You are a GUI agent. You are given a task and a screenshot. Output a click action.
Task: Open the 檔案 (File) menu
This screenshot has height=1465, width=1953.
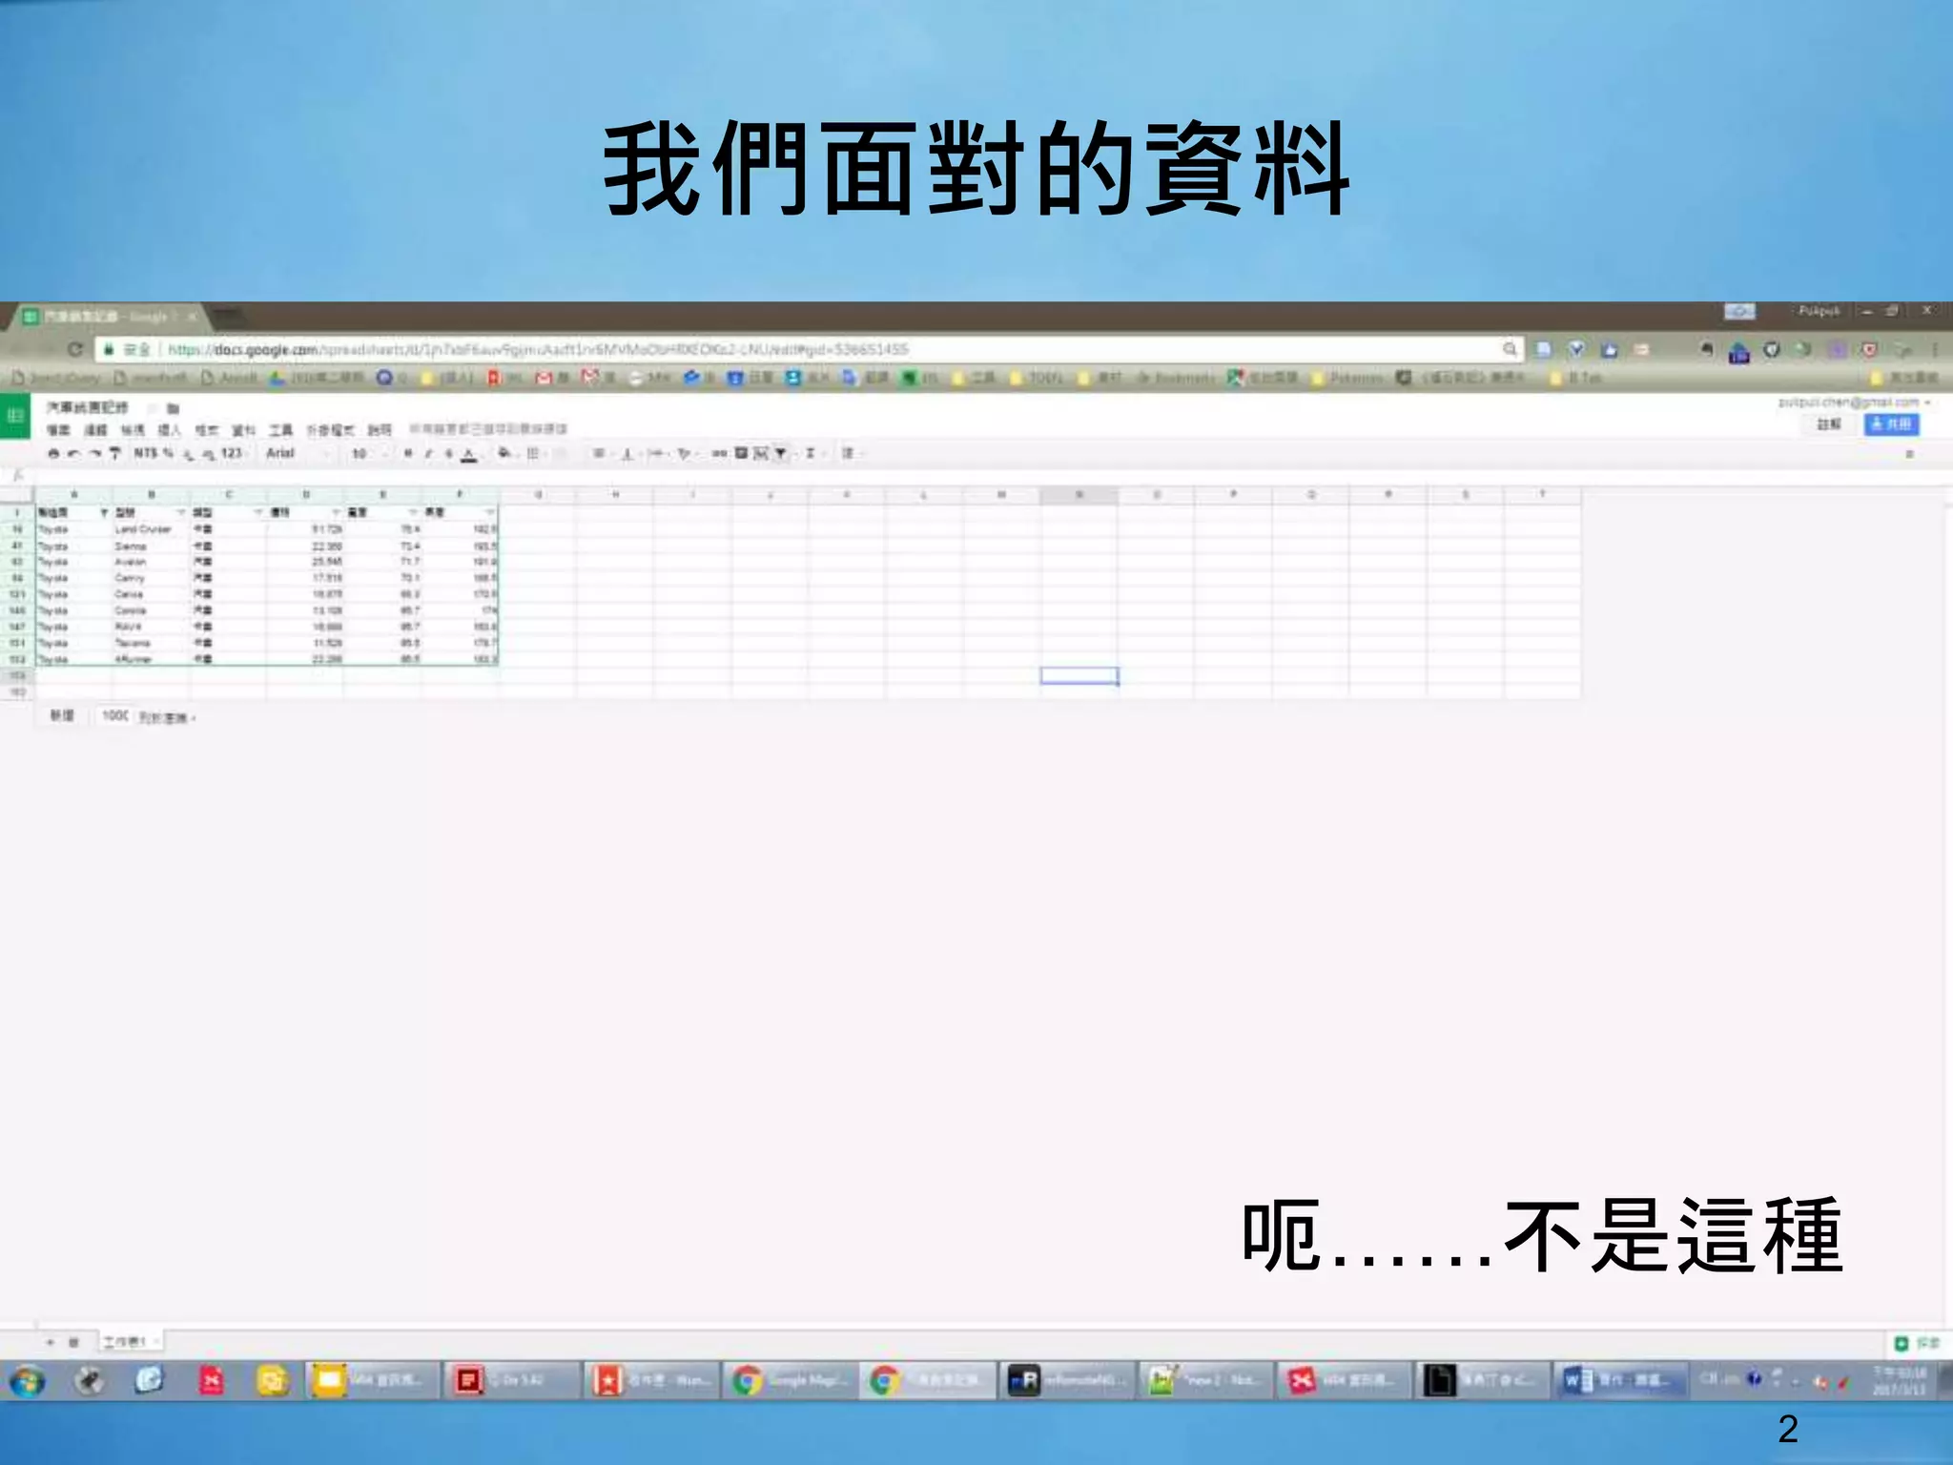pyautogui.click(x=58, y=431)
